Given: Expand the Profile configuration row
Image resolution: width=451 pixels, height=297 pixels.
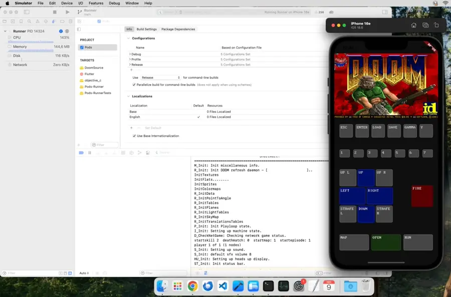Looking at the screenshot, I should pos(130,59).
